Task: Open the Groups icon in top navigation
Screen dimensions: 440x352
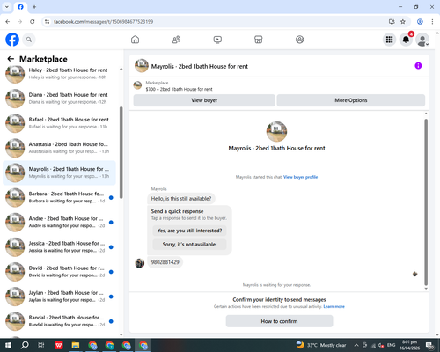Action: [x=299, y=40]
